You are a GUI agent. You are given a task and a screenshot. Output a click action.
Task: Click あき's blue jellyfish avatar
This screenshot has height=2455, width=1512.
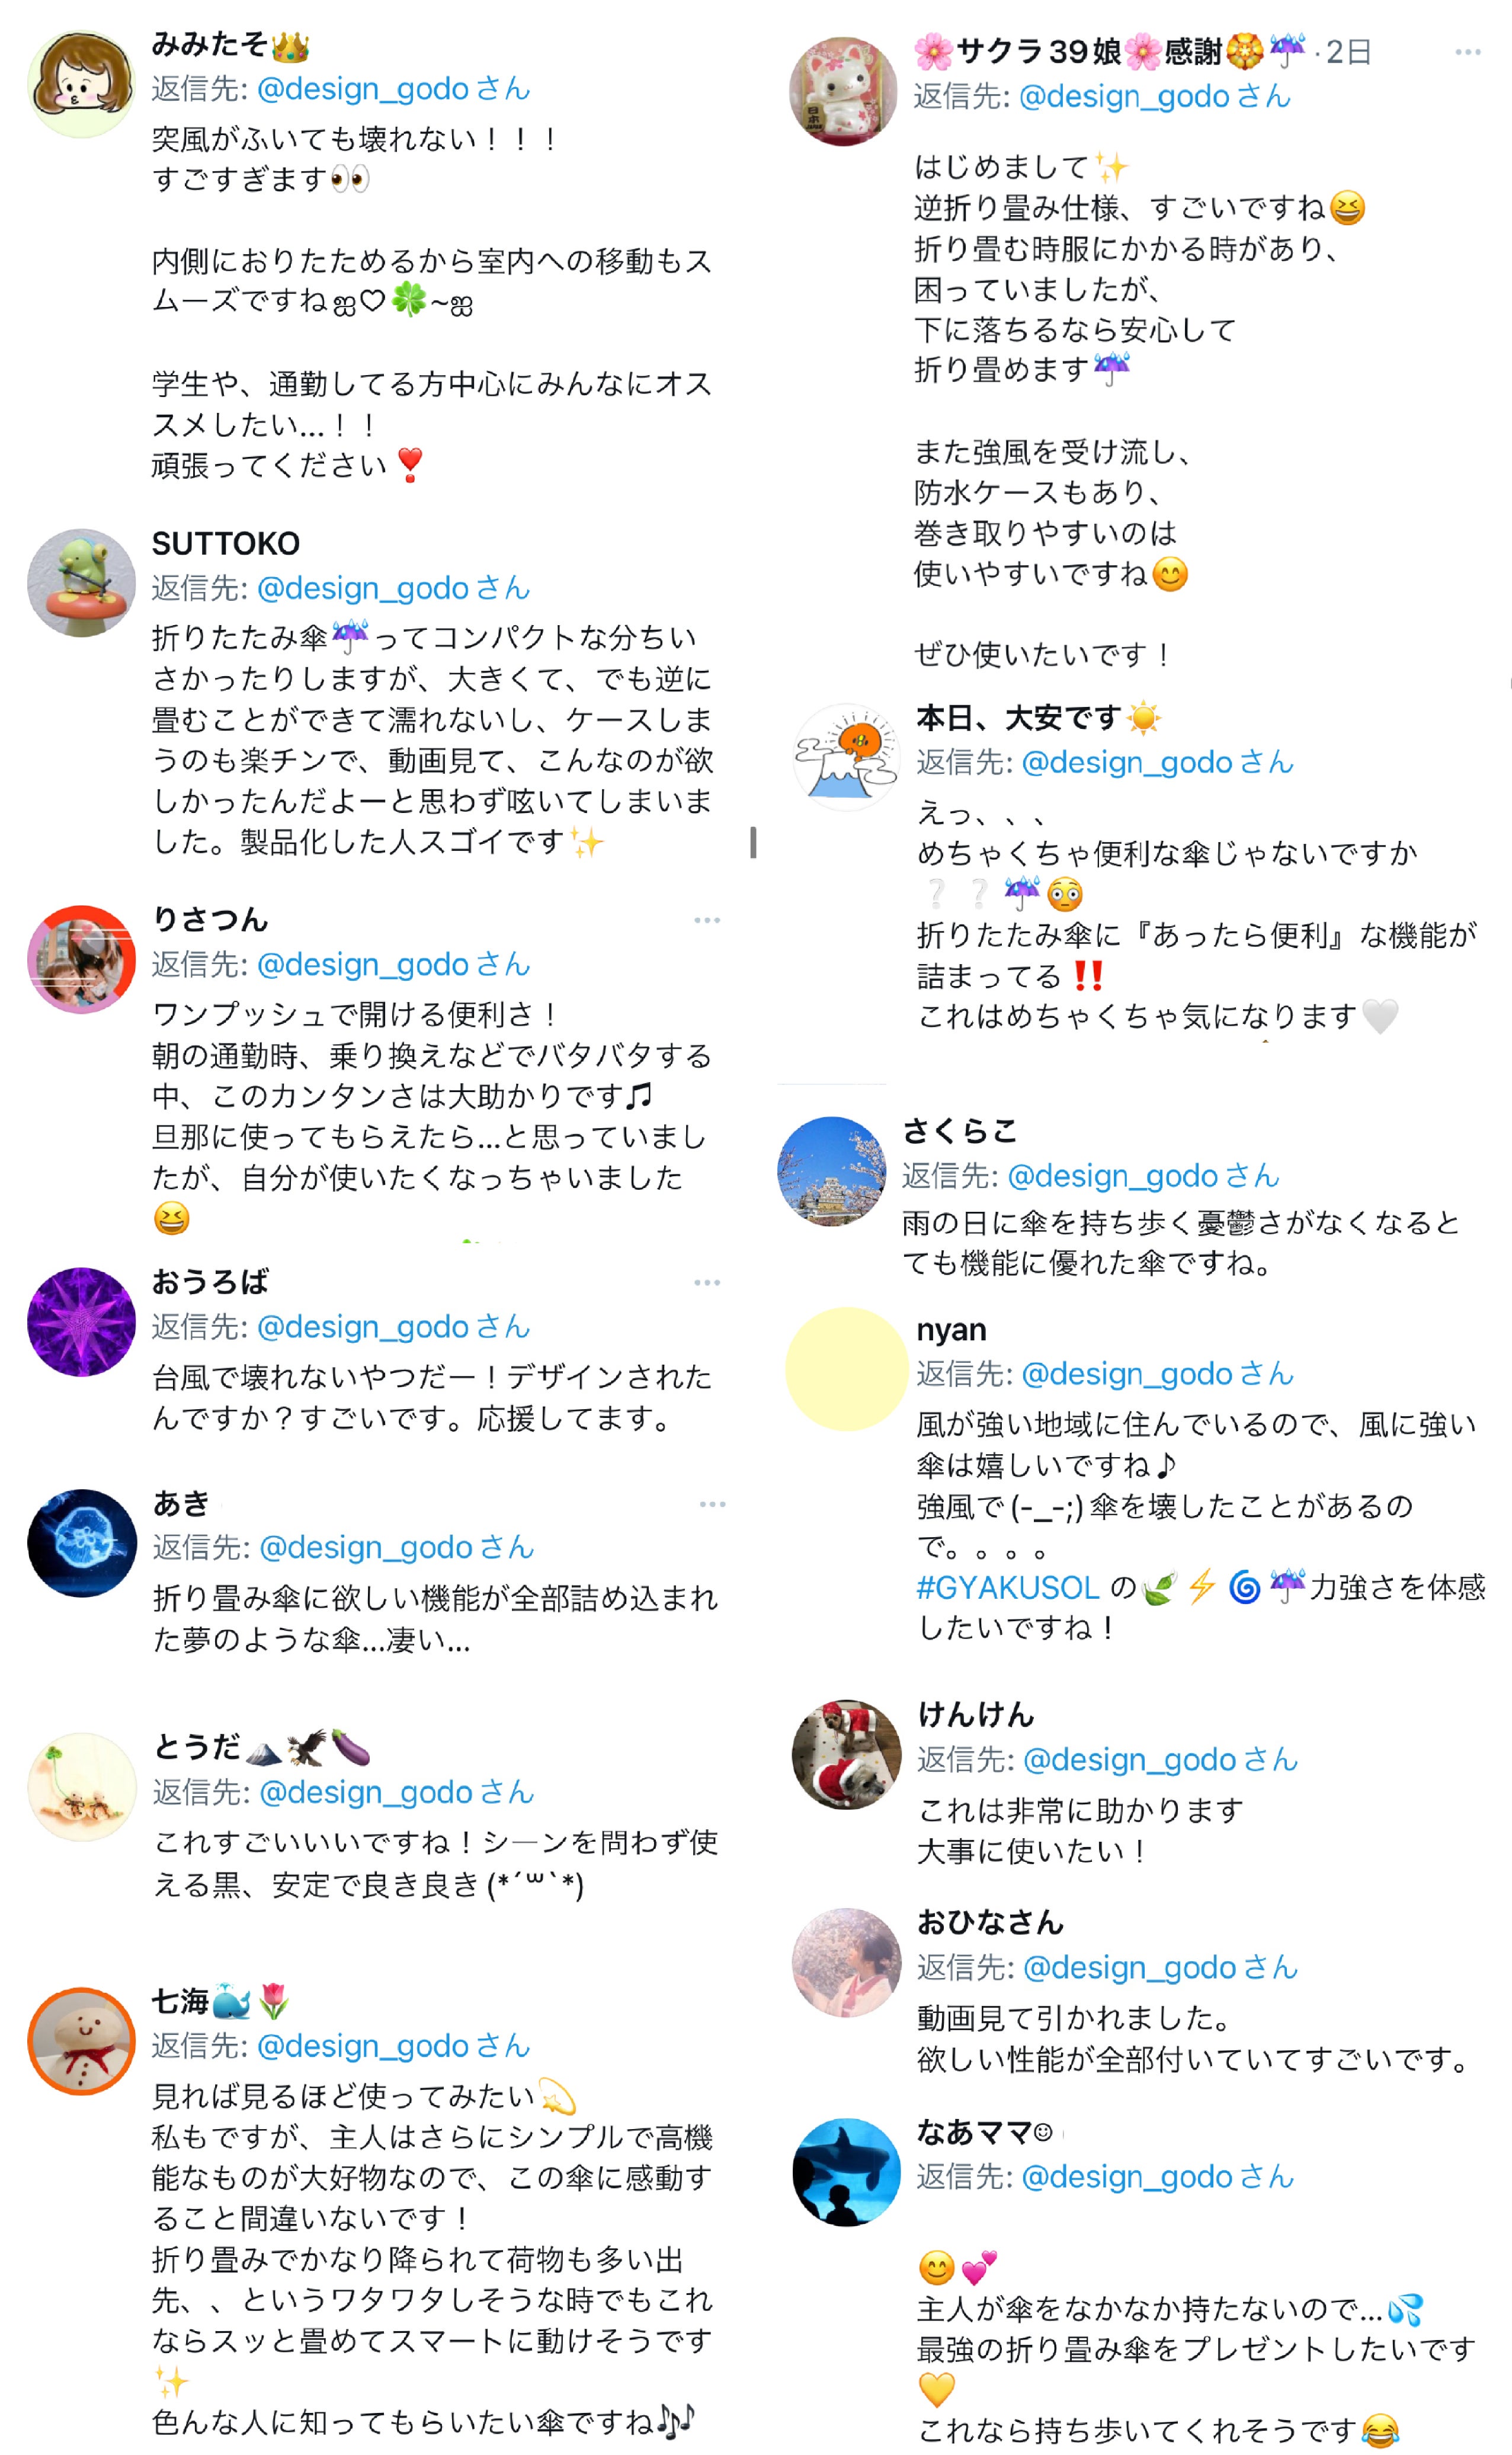click(82, 1543)
